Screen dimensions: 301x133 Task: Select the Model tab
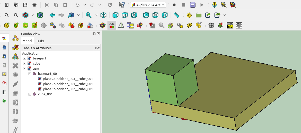point(27,41)
